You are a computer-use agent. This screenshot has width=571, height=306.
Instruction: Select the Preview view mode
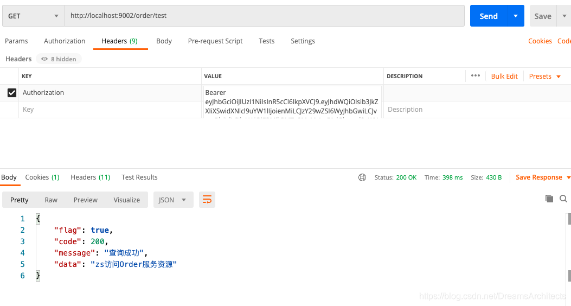click(x=86, y=200)
